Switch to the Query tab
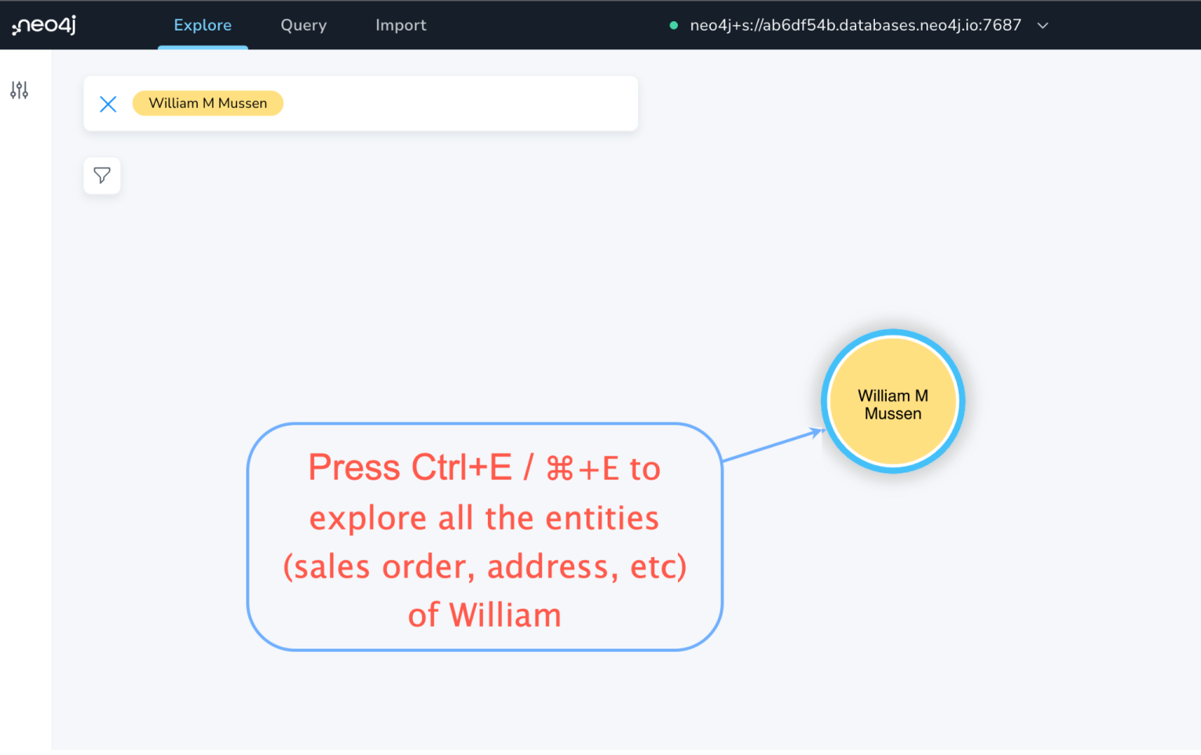 click(x=303, y=24)
